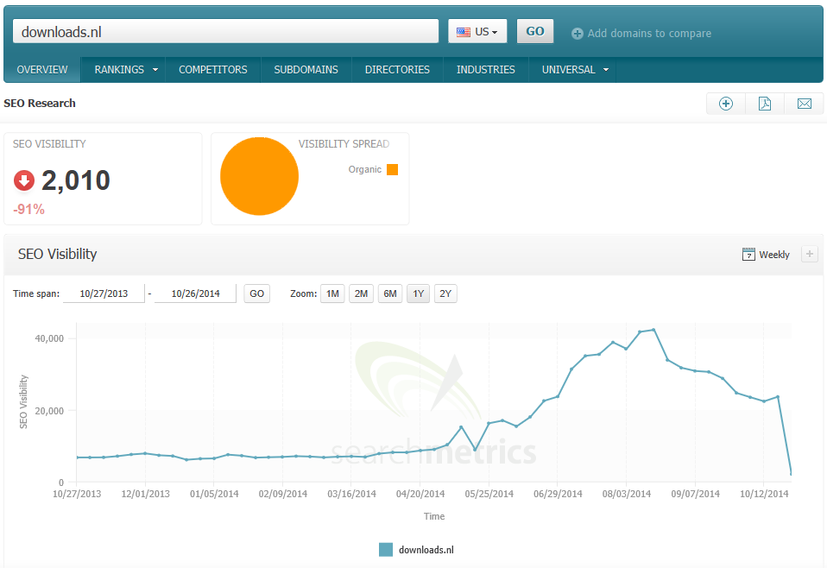827x568 pixels.
Task: Click the SEO VISIBILITY card title
Action: tap(49, 144)
